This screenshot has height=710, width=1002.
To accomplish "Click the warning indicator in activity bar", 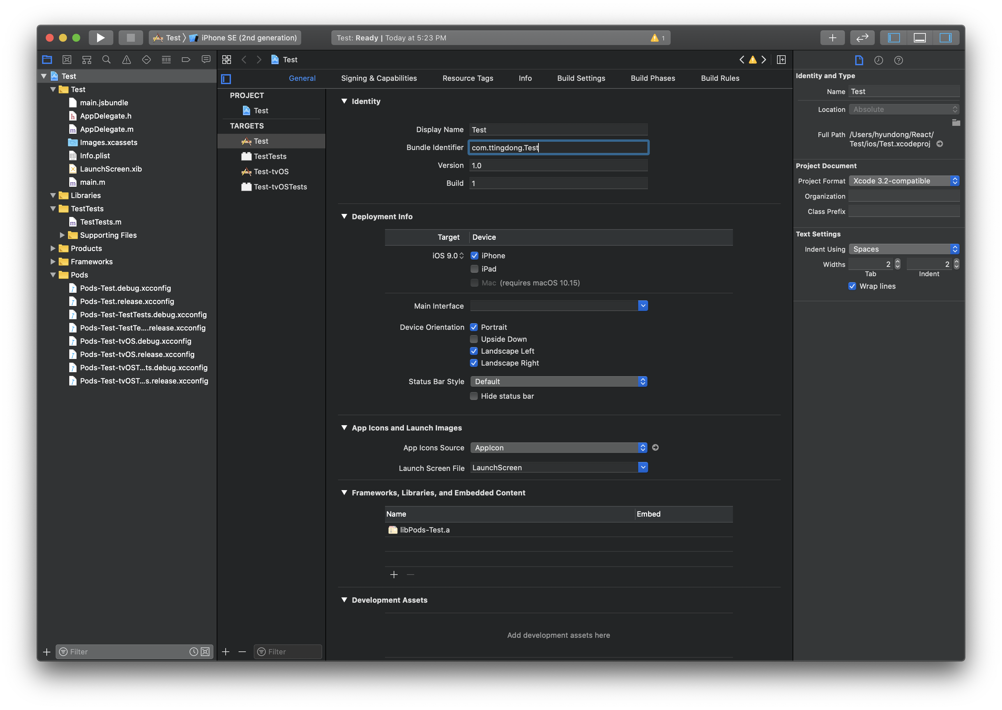I will (657, 38).
